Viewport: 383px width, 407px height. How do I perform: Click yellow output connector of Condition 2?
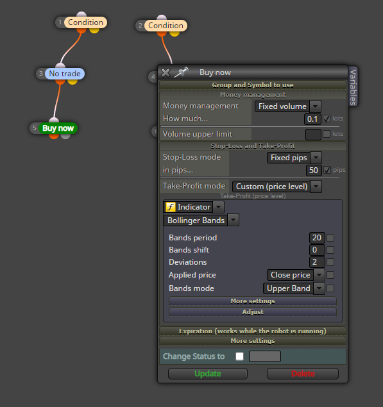tap(174, 33)
